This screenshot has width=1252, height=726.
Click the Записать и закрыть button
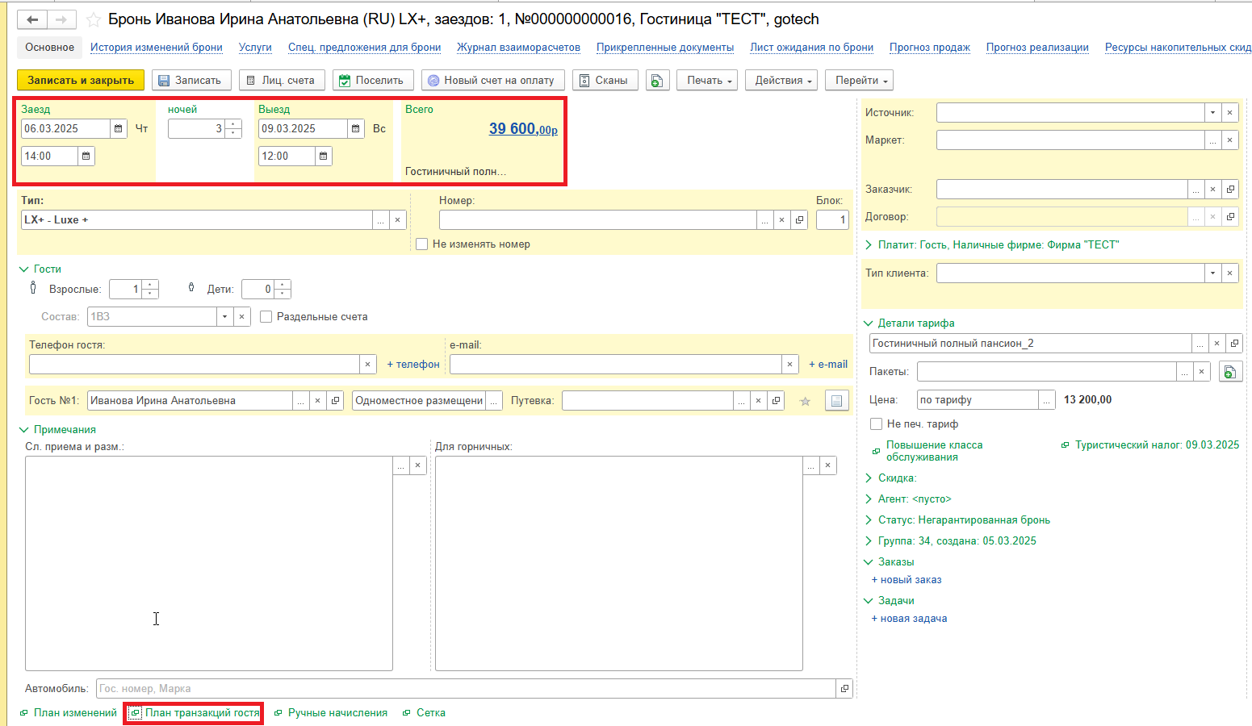point(81,80)
